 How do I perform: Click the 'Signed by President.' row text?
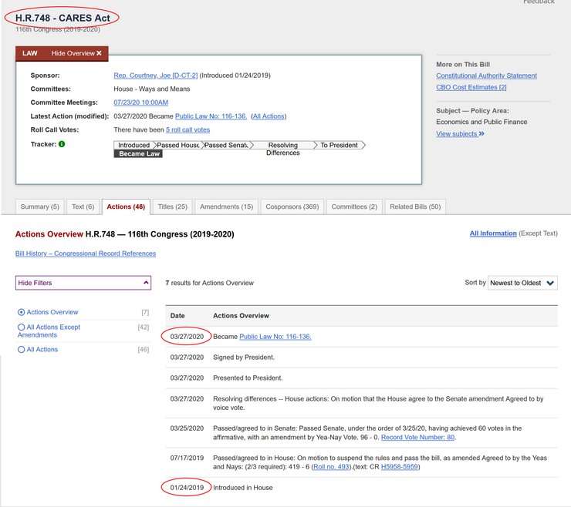click(x=244, y=358)
